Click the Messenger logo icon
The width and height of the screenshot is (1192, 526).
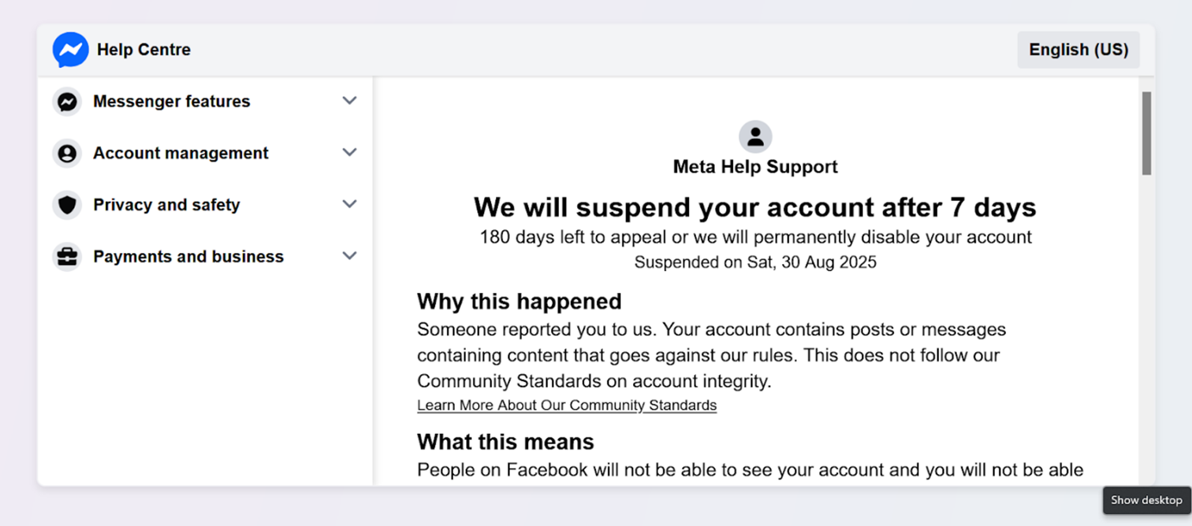[70, 49]
